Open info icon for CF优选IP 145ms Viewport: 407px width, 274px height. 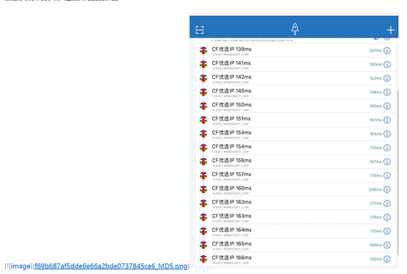coord(387,93)
